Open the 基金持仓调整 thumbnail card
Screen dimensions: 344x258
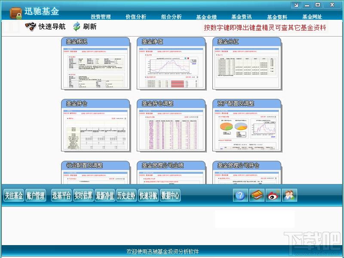tap(171, 125)
